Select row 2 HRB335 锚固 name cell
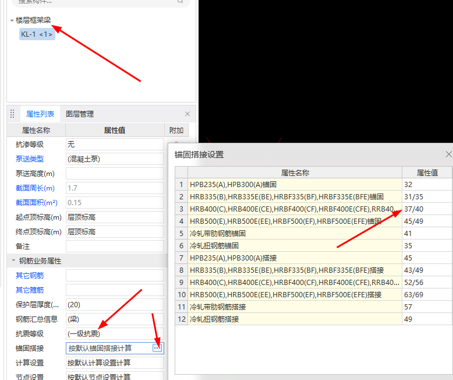 coord(295,196)
